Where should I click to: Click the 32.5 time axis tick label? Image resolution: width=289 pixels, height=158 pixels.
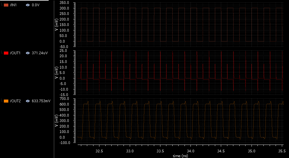click(x=99, y=151)
